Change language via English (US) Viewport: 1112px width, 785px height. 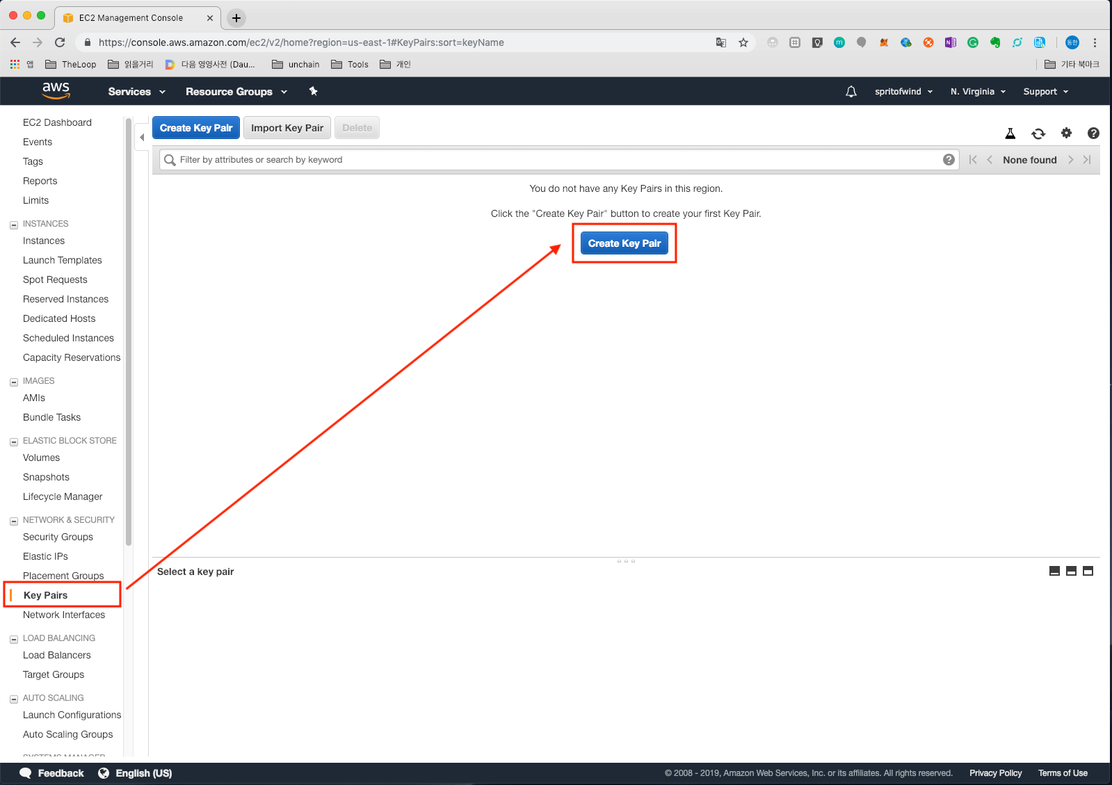[136, 773]
